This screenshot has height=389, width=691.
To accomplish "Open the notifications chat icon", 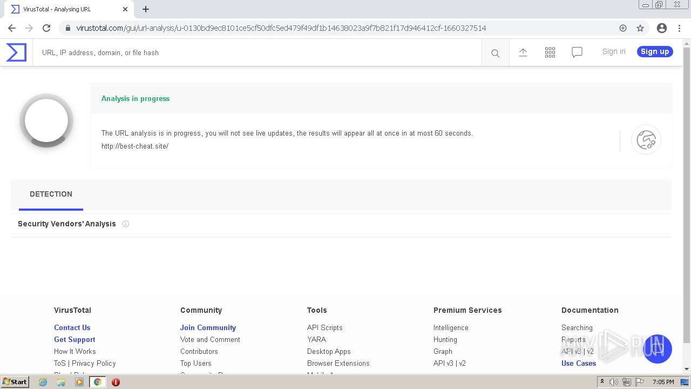I will [577, 52].
